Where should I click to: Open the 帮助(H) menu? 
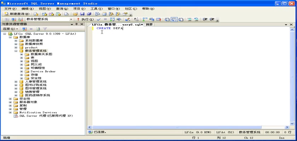point(148,9)
